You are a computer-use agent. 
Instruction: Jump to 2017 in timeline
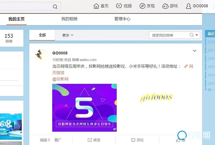tap(211, 50)
